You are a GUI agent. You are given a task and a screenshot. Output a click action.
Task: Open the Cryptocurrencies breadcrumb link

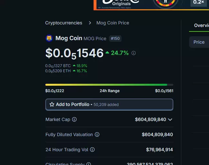pos(64,23)
